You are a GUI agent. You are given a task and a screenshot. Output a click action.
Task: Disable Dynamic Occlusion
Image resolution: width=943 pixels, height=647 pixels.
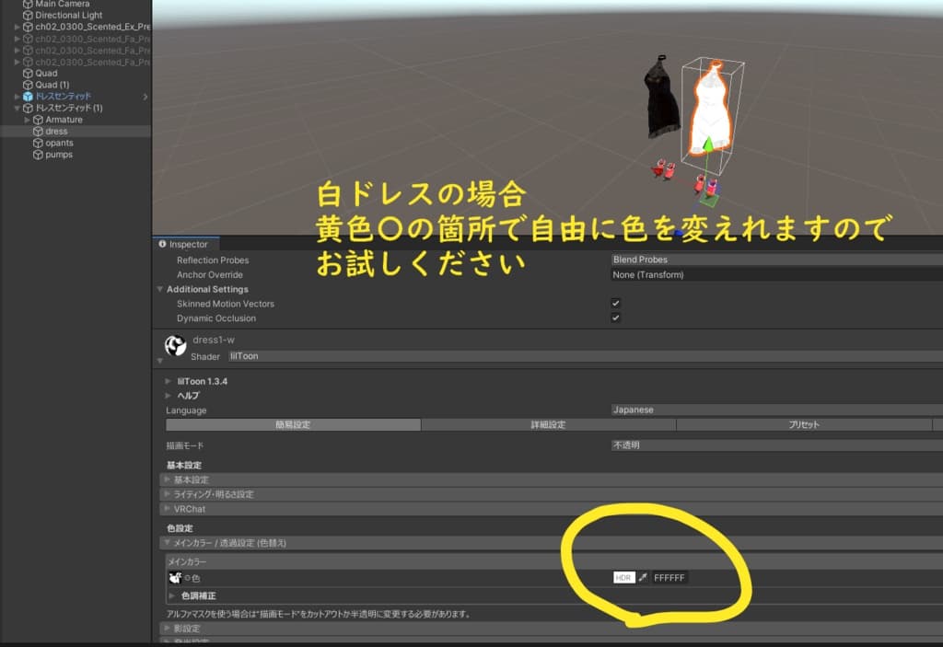[x=617, y=319]
